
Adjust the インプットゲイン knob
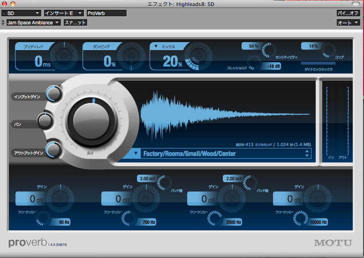54,94
